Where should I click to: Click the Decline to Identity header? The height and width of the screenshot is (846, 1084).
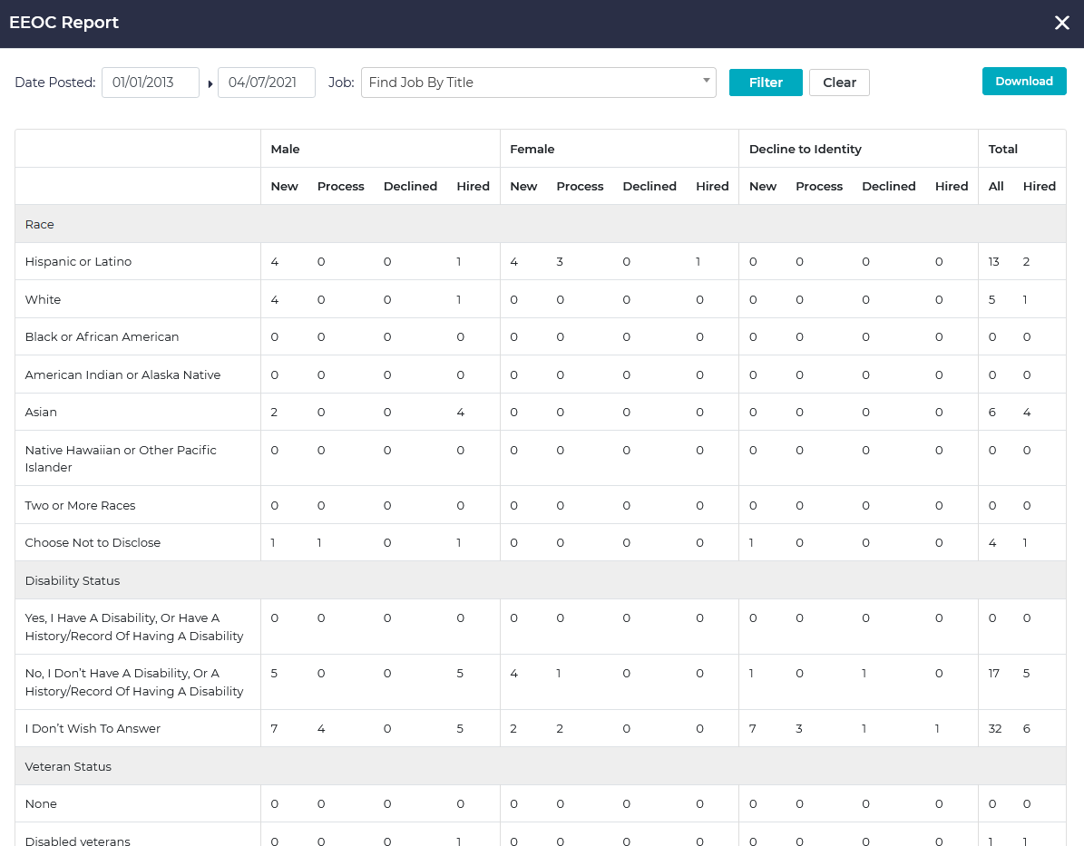point(805,149)
